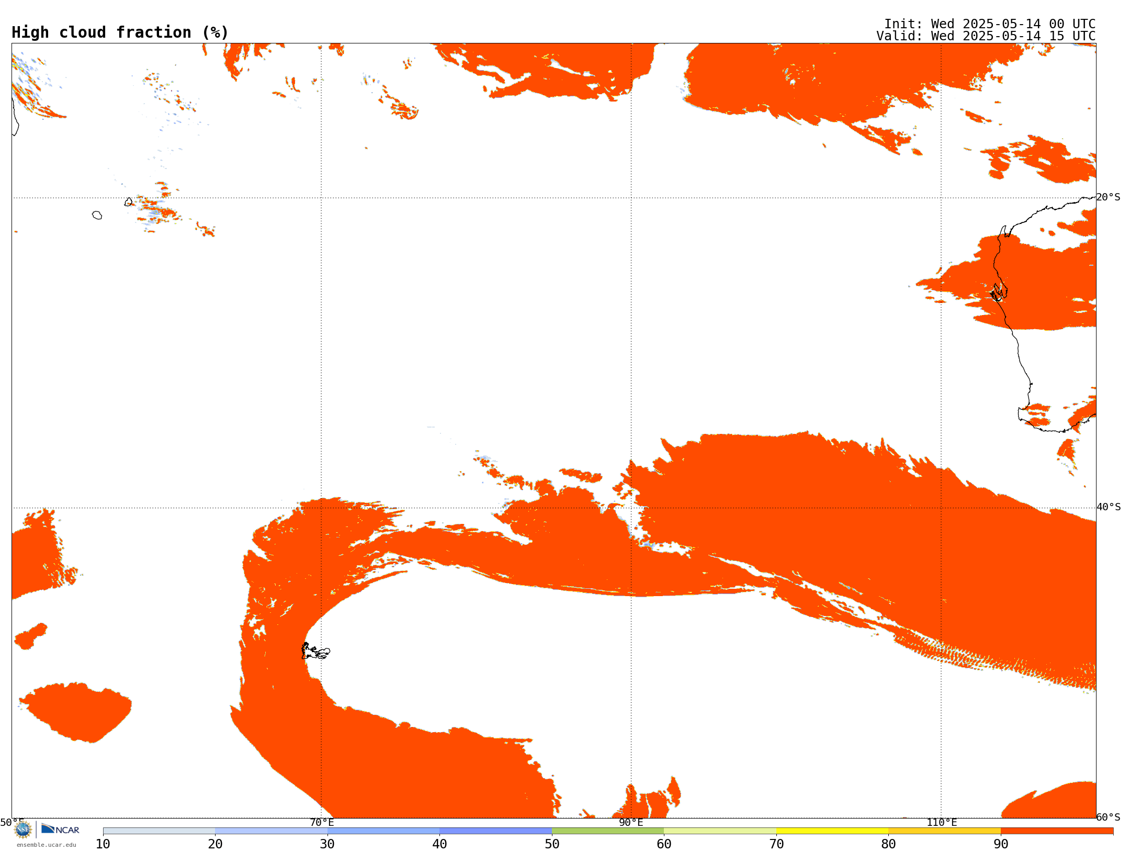
Task: Click the Kerguelen Islands outline near 70°E
Action: click(315, 651)
